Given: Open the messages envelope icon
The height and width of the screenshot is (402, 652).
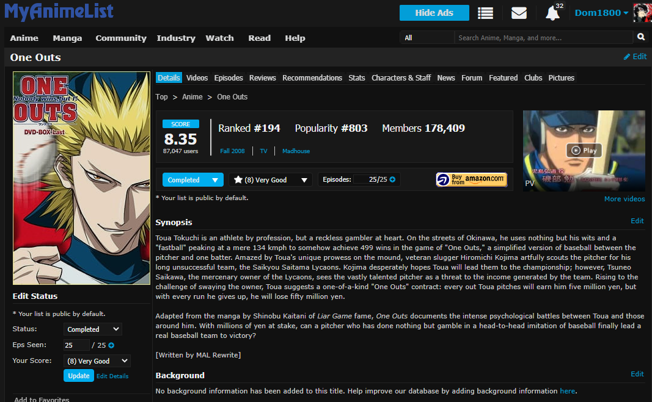Looking at the screenshot, I should 519,13.
